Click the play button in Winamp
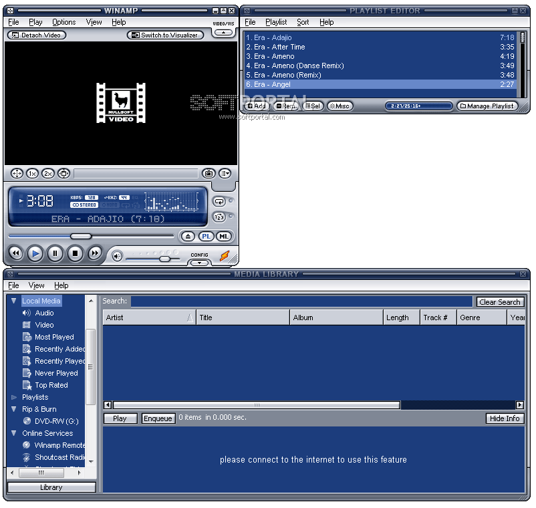This screenshot has height=508, width=536. click(x=35, y=253)
